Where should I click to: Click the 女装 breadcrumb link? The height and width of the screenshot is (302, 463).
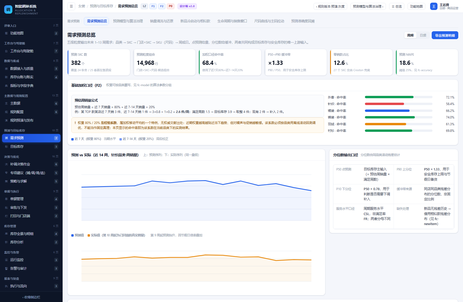click(82, 6)
